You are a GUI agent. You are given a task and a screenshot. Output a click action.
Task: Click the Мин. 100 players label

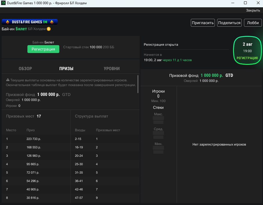point(158,101)
